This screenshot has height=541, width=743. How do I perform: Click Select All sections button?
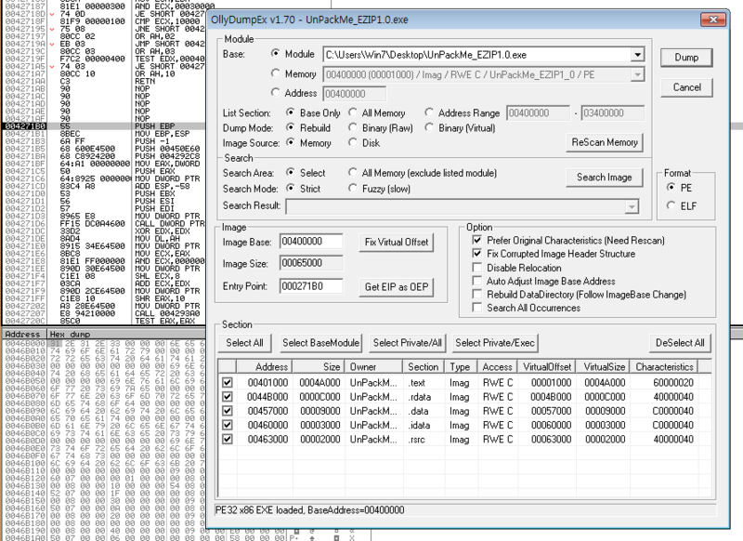[x=244, y=343]
